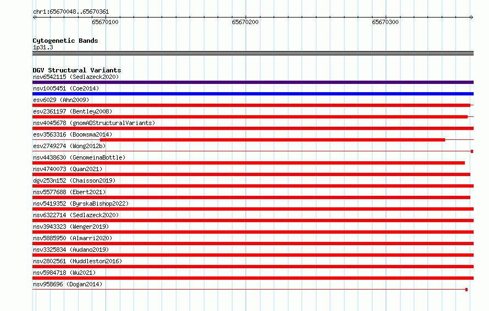This screenshot has width=489, height=311.
Task: Click the Cytogenetic Bands track title
Action: coord(65,41)
